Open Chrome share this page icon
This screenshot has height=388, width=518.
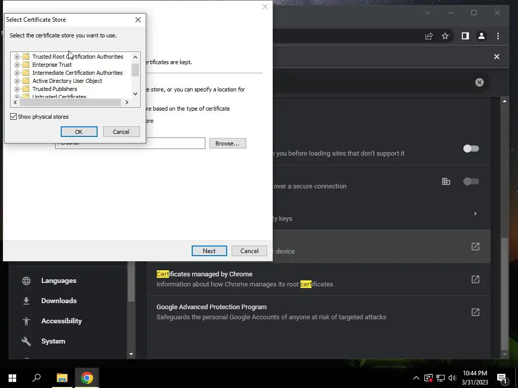(429, 36)
